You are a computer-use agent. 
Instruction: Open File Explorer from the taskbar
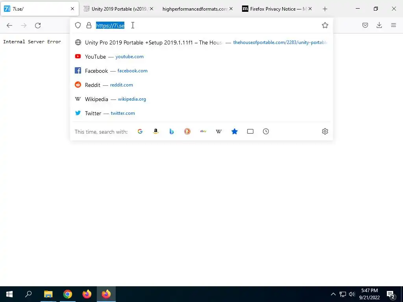pyautogui.click(x=48, y=294)
